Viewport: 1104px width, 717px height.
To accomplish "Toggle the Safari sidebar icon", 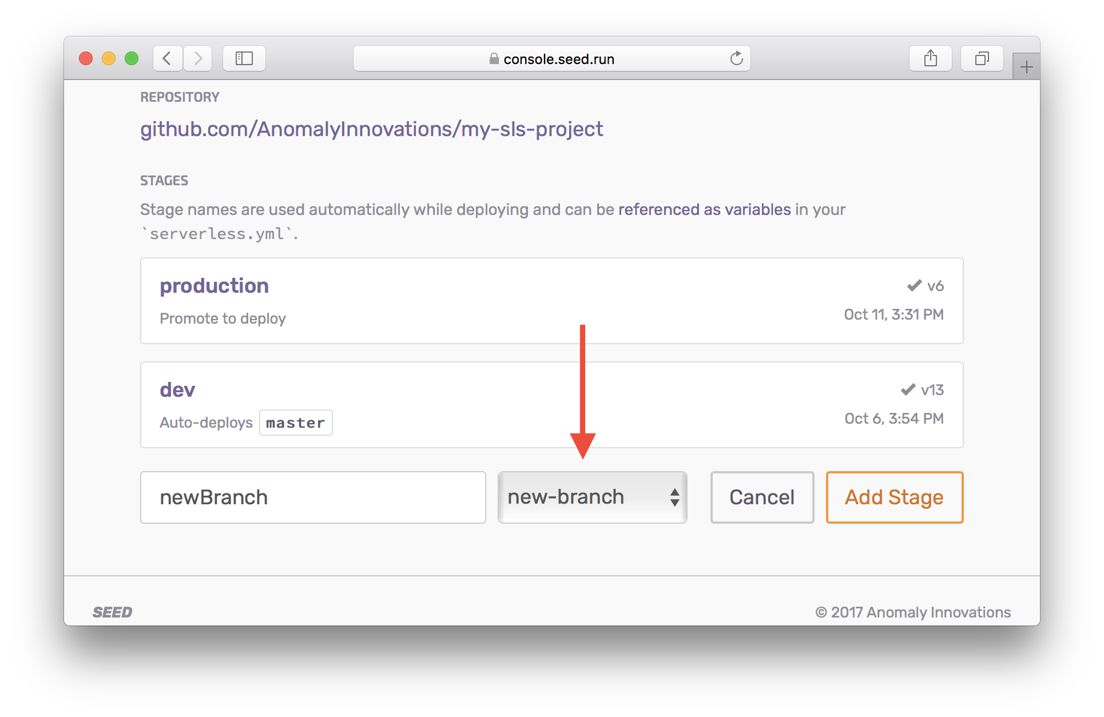I will pyautogui.click(x=244, y=58).
